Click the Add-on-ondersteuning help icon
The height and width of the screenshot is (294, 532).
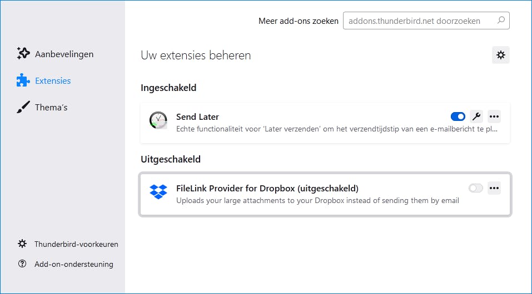click(22, 264)
